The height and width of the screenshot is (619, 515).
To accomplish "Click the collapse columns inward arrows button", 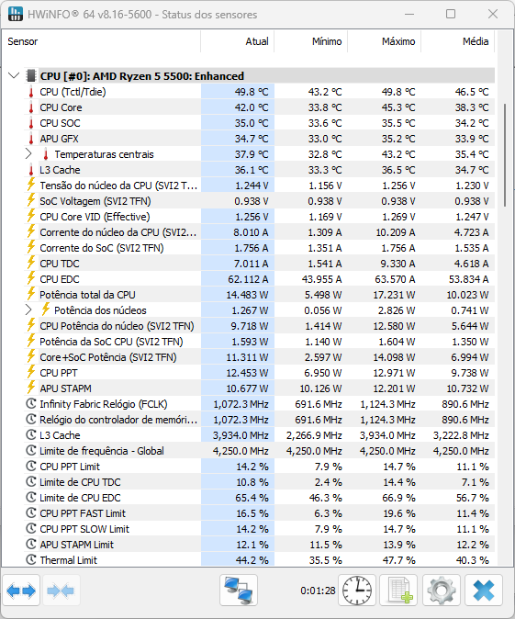I will tap(61, 591).
